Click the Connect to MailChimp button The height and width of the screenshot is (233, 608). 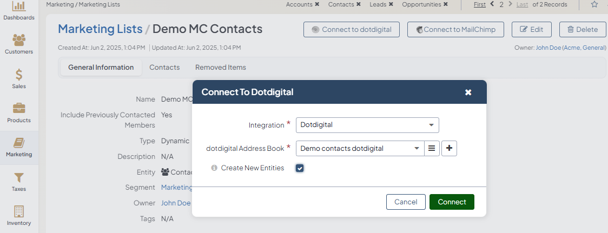(456, 30)
